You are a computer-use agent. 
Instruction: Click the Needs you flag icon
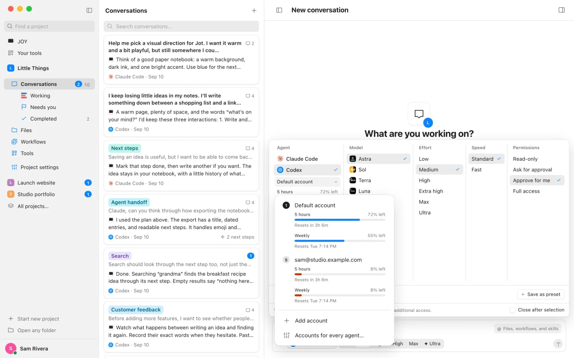coord(24,107)
